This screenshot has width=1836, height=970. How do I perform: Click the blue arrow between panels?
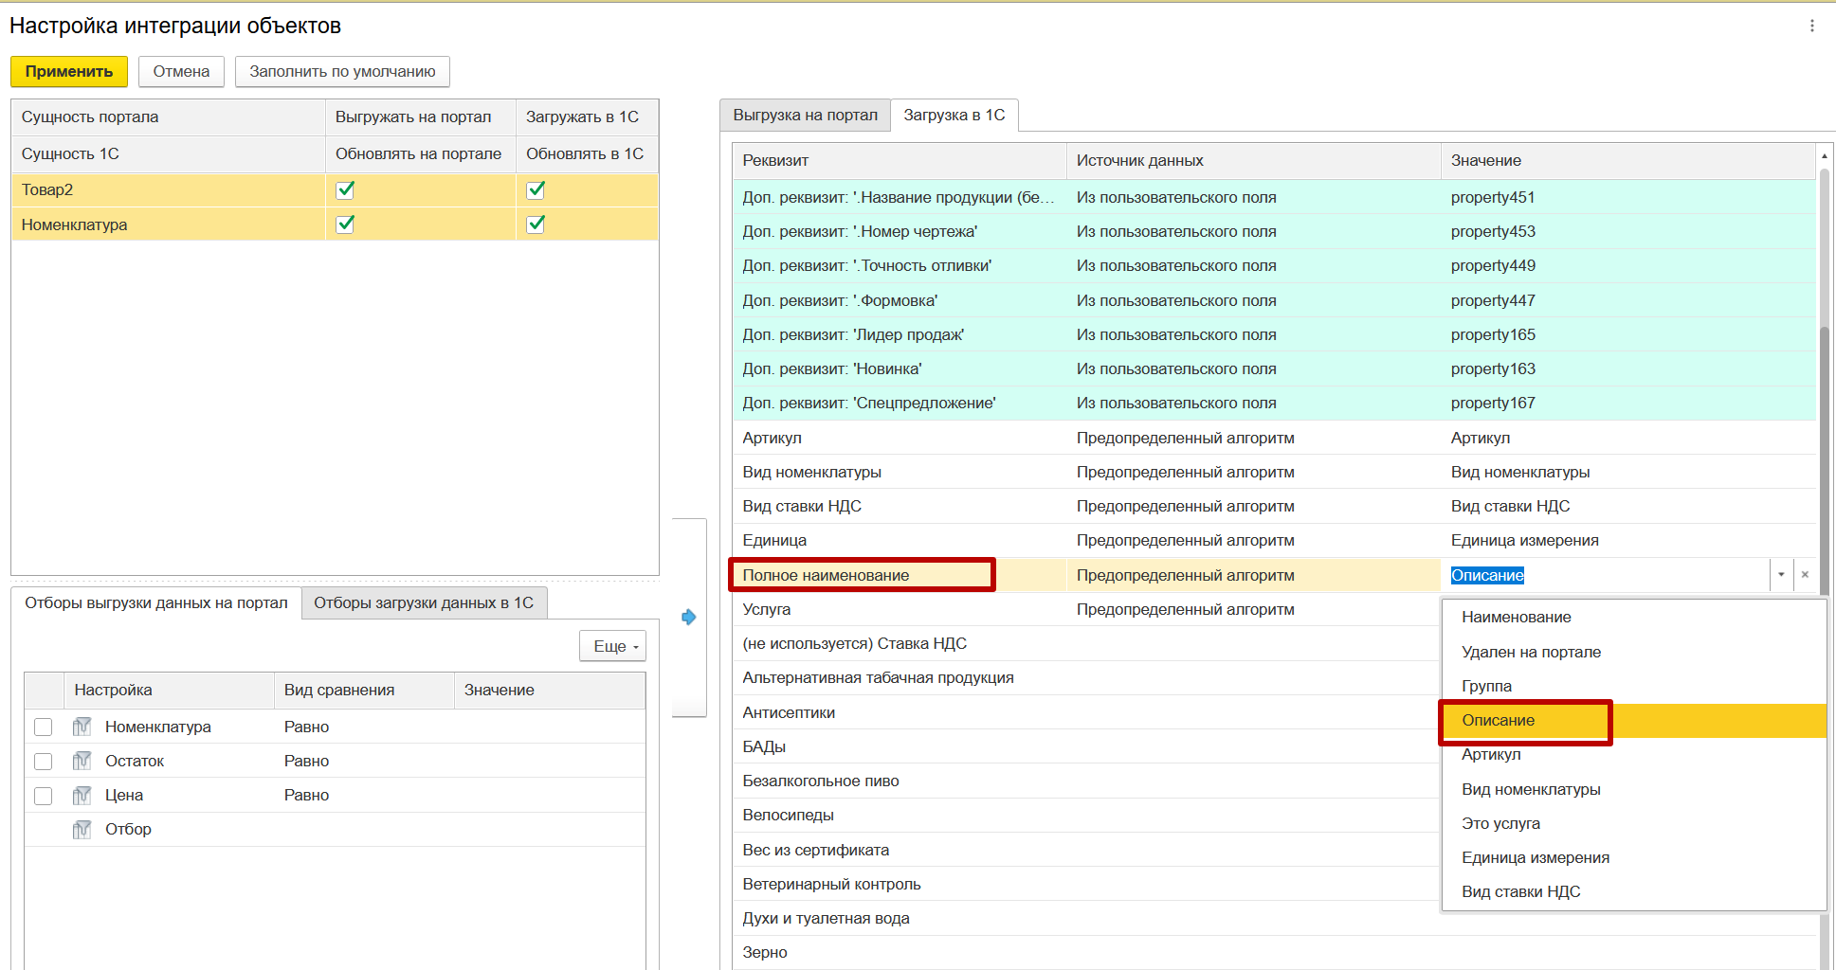[689, 618]
